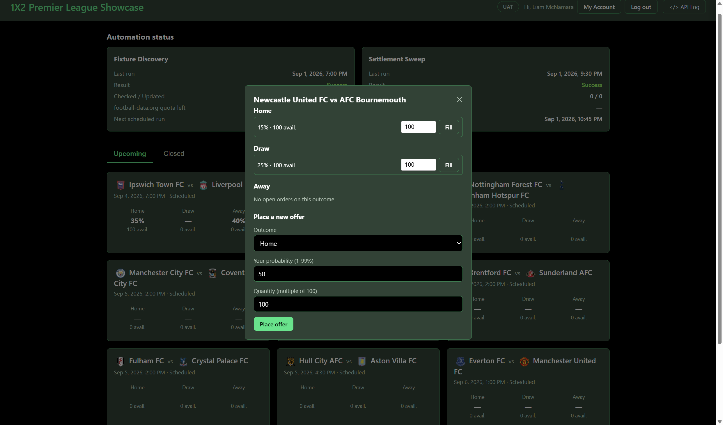The height and width of the screenshot is (425, 723).
Task: Click Fill on the Draw 25% order
Action: (449, 165)
